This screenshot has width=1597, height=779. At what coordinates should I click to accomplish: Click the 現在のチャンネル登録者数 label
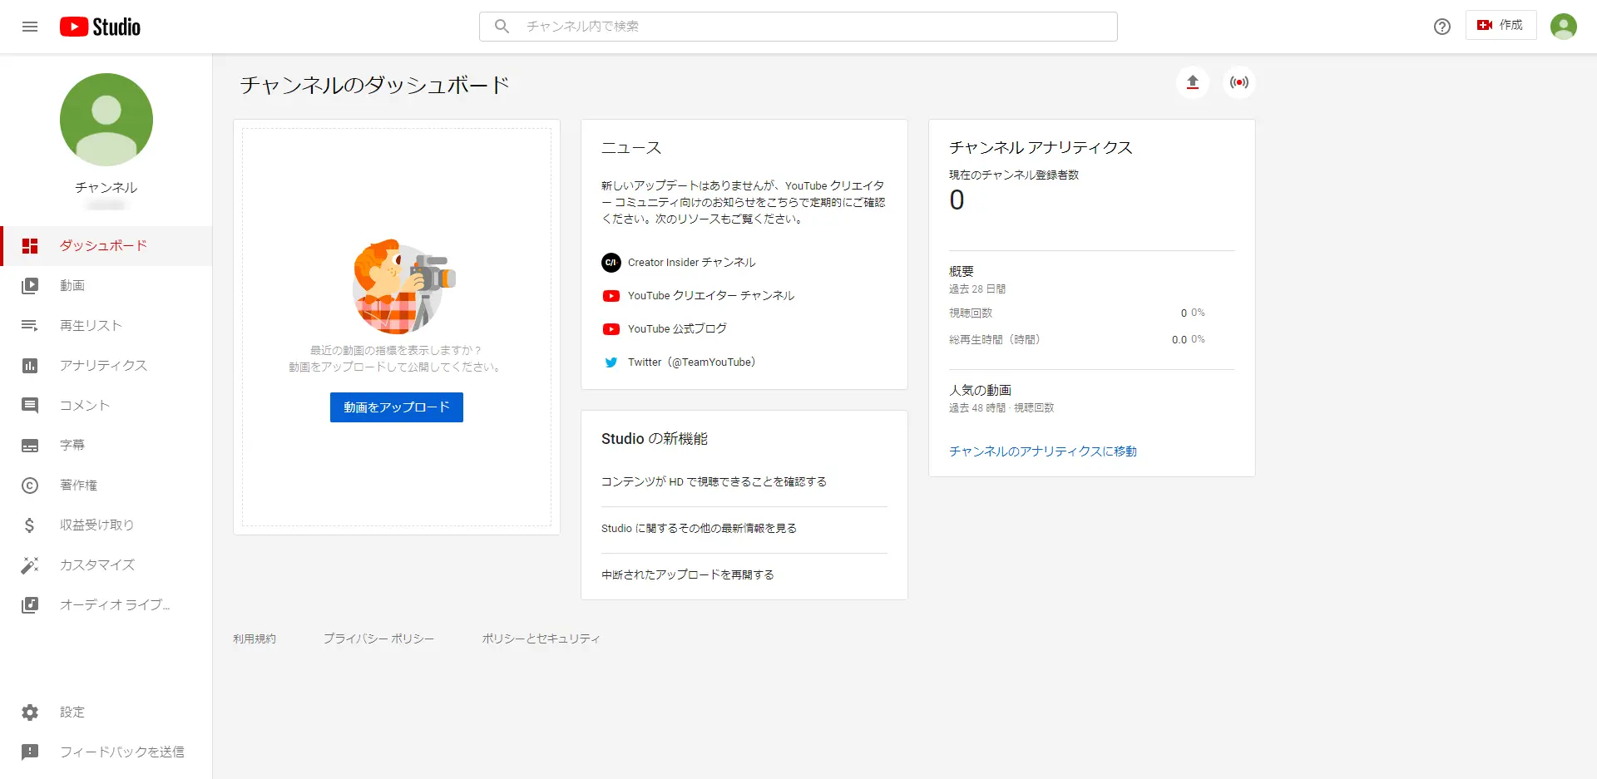click(1014, 175)
